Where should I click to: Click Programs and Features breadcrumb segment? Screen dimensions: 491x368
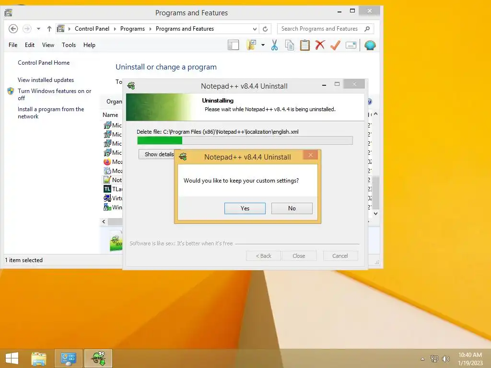click(x=185, y=29)
